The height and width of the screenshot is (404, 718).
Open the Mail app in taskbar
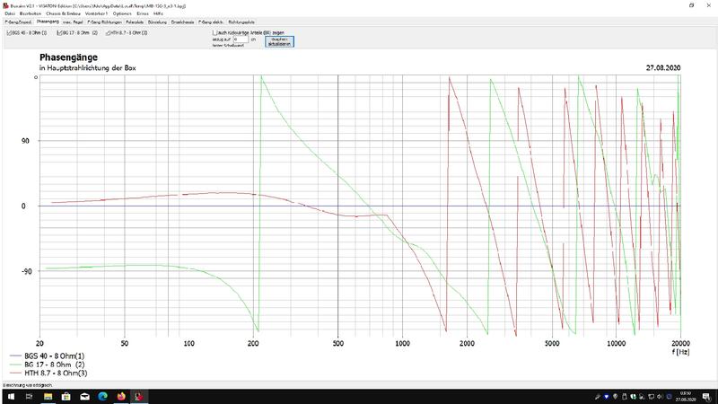(x=83, y=396)
